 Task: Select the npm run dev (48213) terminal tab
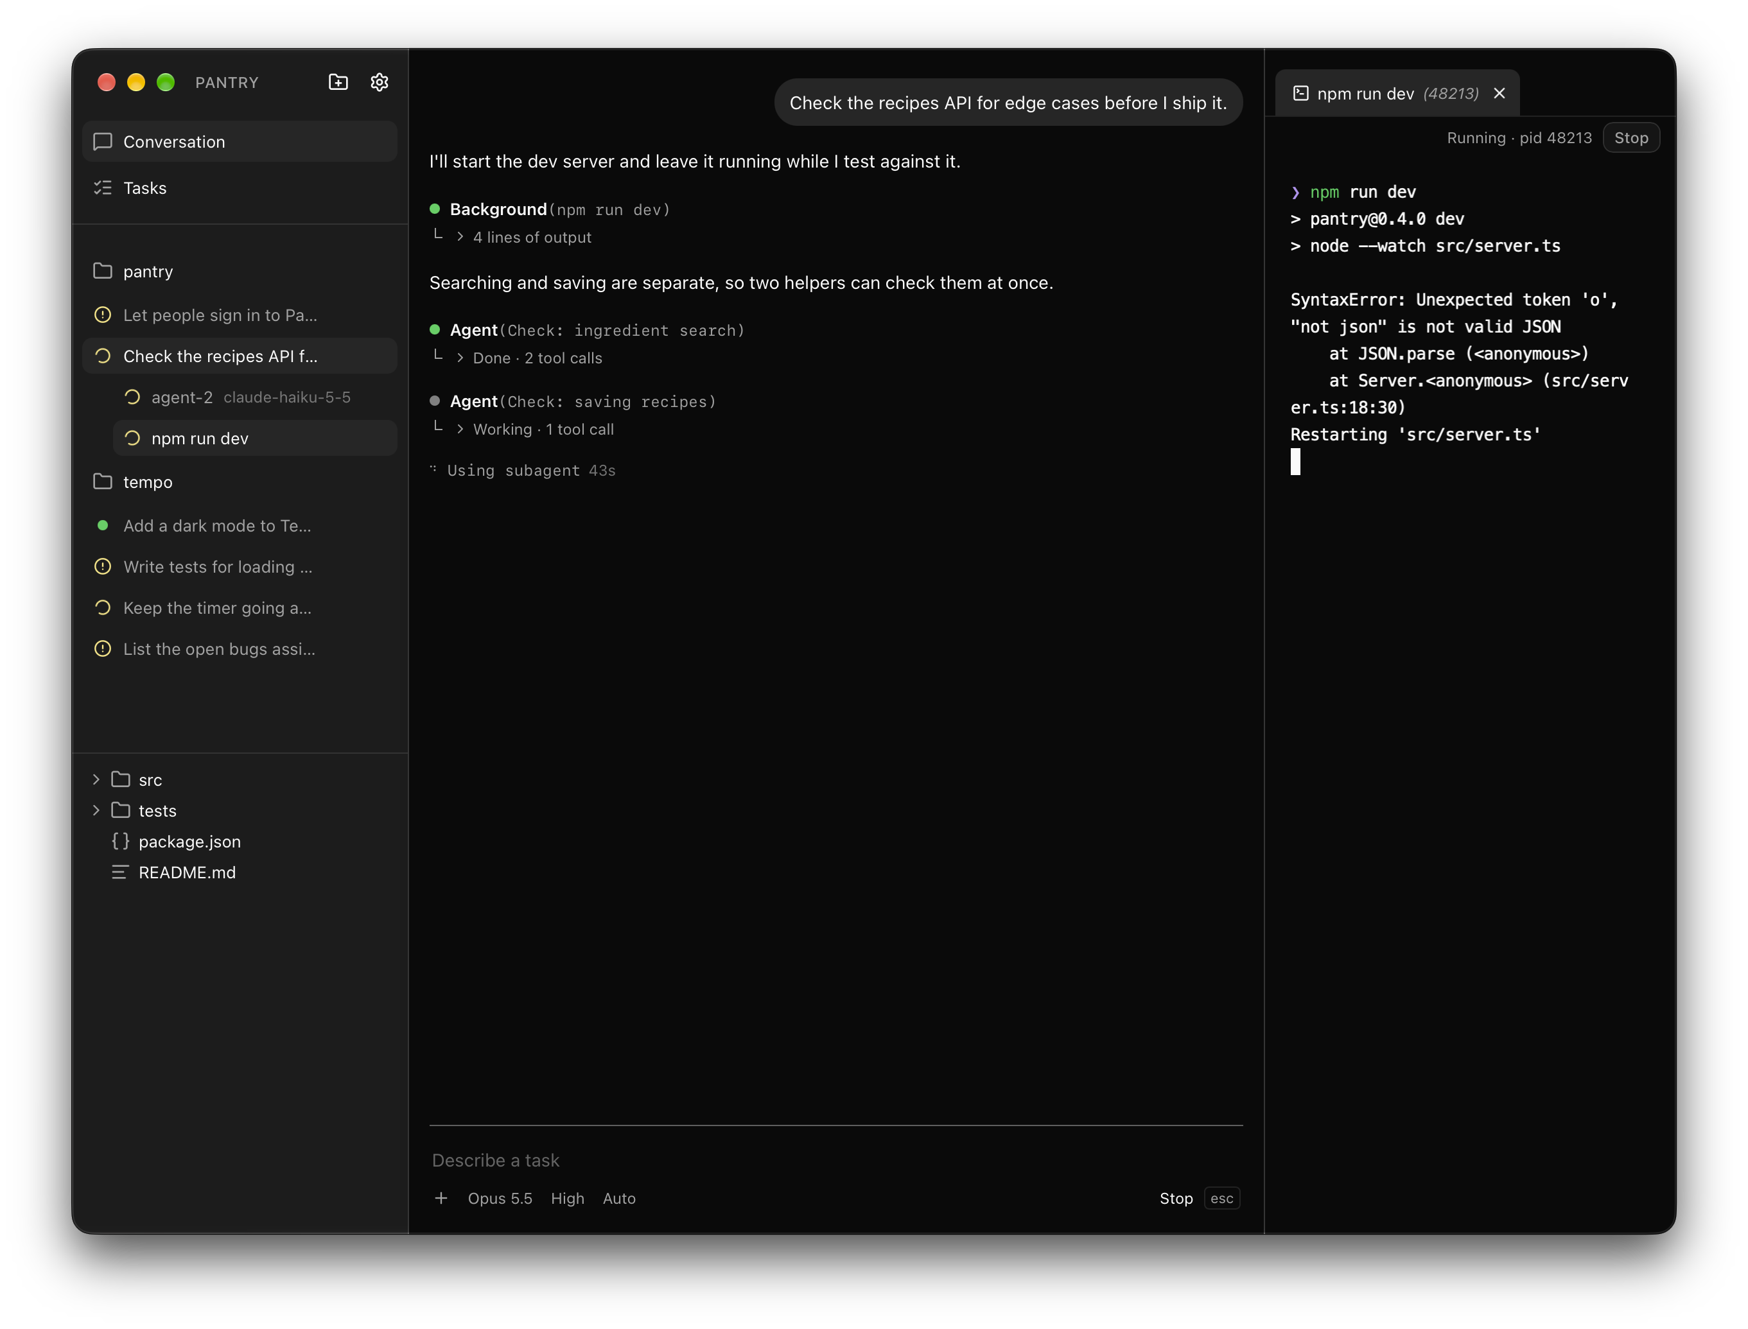pyautogui.click(x=1397, y=93)
